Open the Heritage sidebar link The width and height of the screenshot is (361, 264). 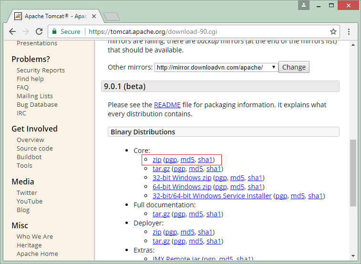29,245
